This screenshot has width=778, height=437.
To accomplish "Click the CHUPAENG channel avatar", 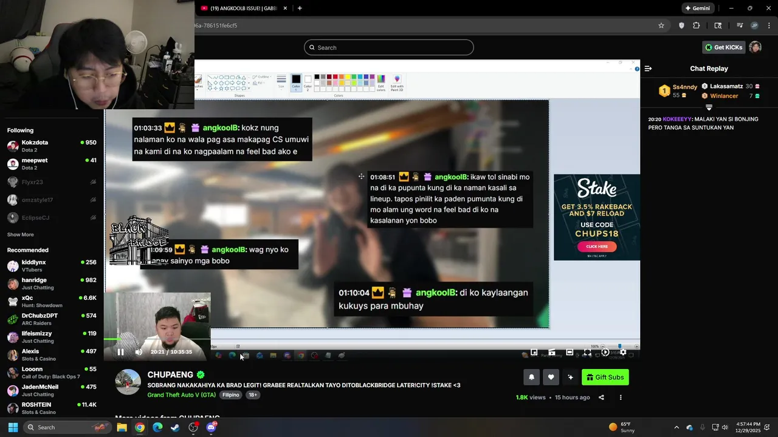I will click(128, 382).
